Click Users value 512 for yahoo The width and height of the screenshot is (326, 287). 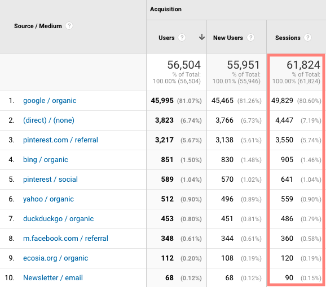point(167,199)
